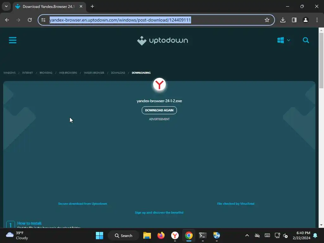324x243 pixels.
Task: Go to Internet breadcrumb
Action: coord(28,73)
